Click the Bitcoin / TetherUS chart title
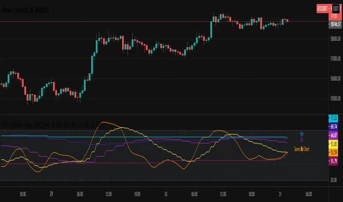343x202 pixels. [x=25, y=10]
